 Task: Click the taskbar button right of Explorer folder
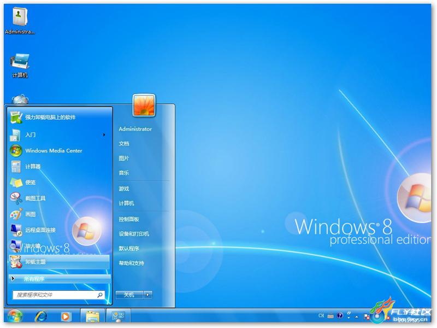point(118,317)
